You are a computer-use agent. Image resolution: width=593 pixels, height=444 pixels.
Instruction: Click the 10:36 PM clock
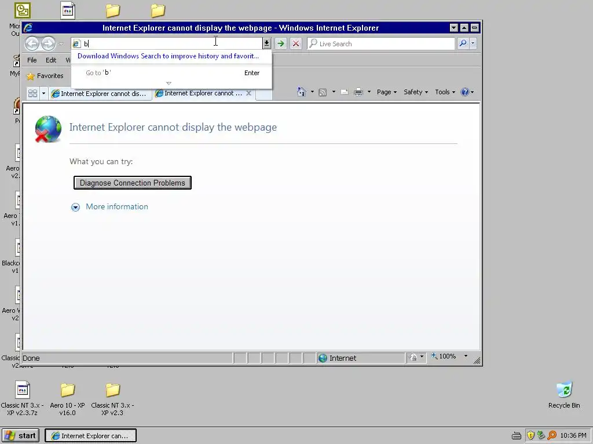(x=573, y=435)
